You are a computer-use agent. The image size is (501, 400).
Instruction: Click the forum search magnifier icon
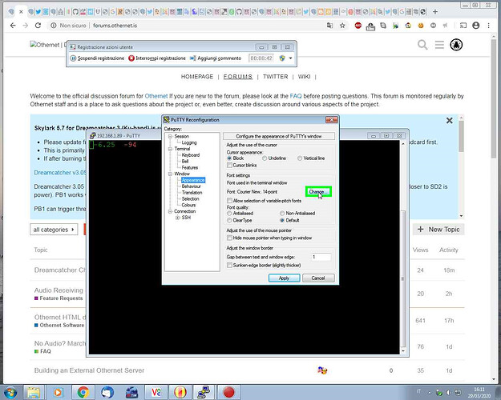422,45
